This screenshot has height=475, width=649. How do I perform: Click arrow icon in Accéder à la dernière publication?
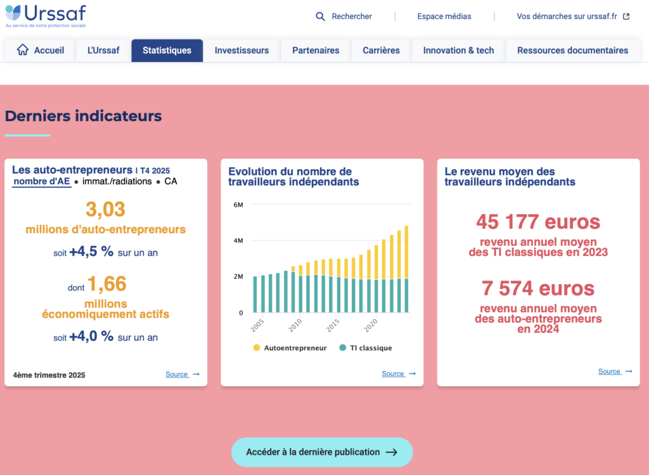click(x=392, y=452)
